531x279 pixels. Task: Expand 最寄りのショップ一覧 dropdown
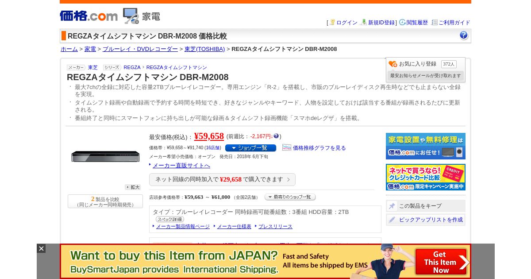coord(290,197)
